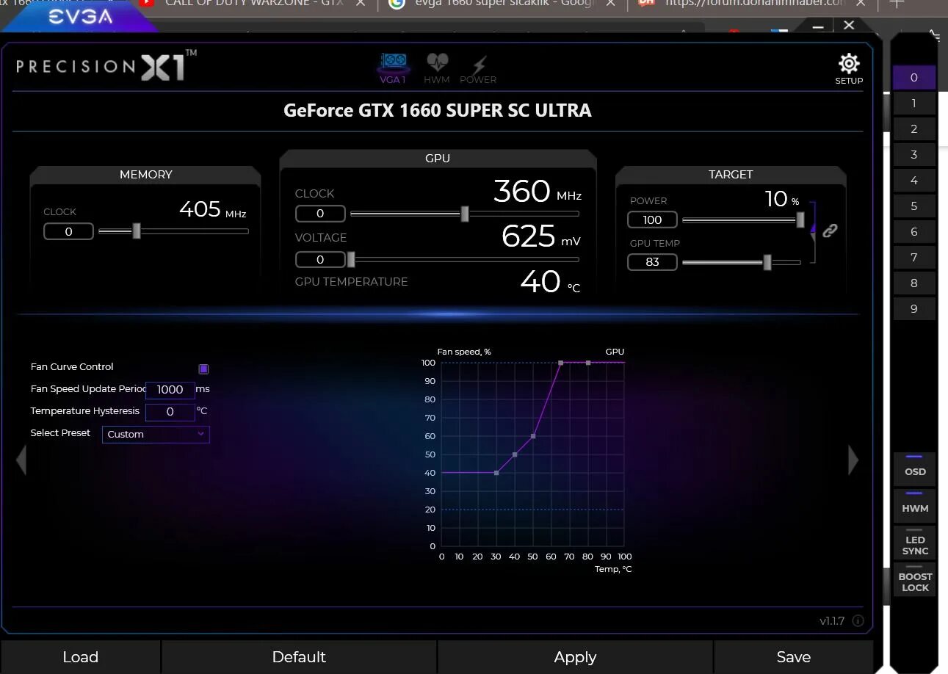The image size is (948, 674).
Task: Click the Fan Speed Update Period field
Action: (170, 390)
